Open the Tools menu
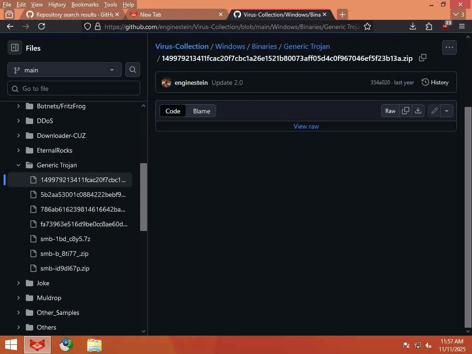 click(x=111, y=5)
